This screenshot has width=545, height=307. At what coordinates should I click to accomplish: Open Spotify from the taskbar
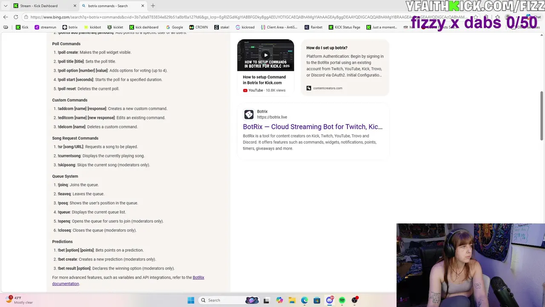click(x=342, y=300)
